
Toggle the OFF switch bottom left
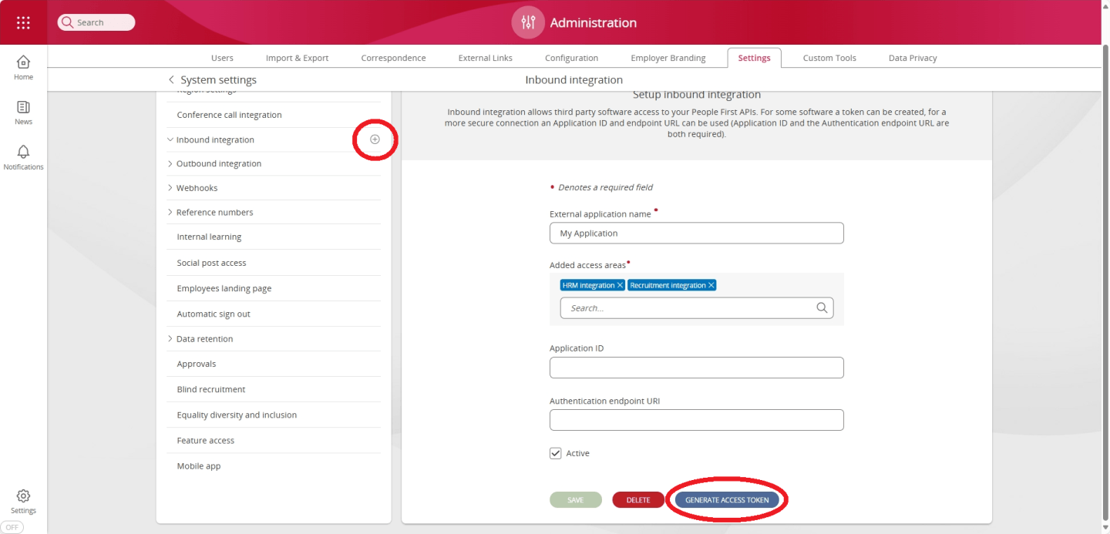(x=12, y=526)
